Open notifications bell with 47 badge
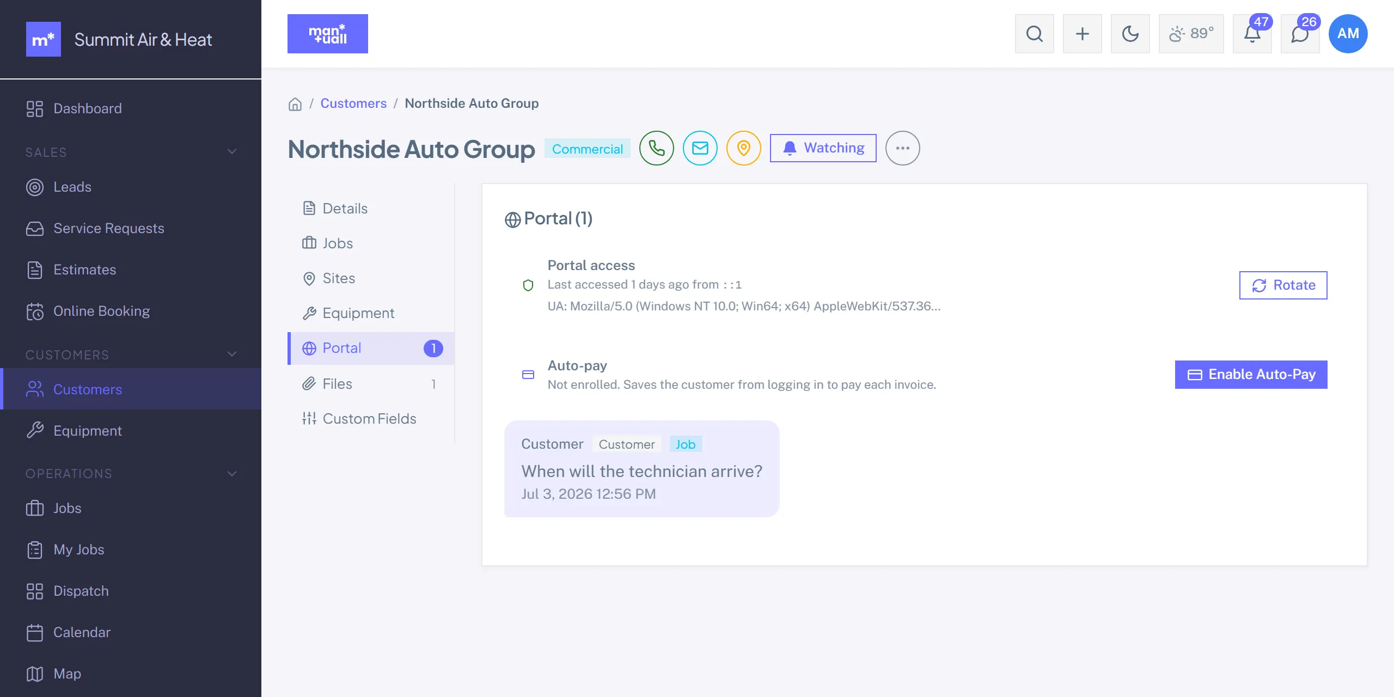Image resolution: width=1394 pixels, height=697 pixels. coord(1252,34)
